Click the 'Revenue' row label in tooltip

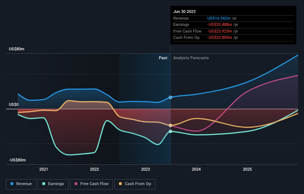(x=181, y=18)
